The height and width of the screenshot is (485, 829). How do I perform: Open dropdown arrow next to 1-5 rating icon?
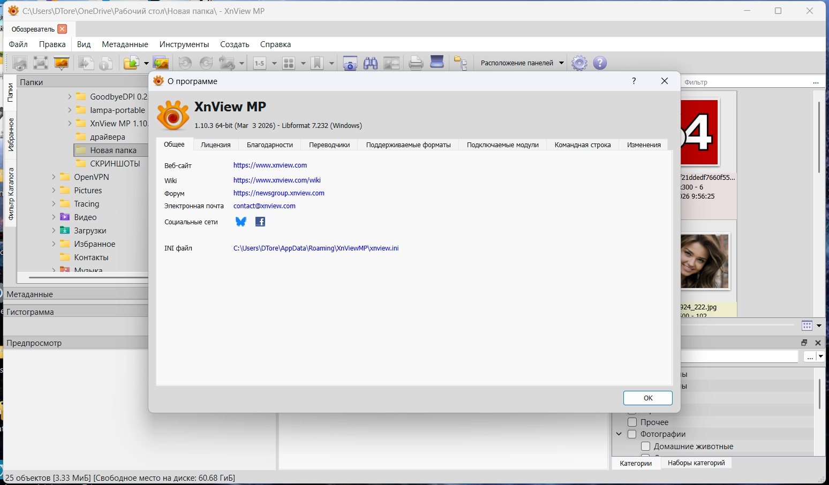coord(274,63)
